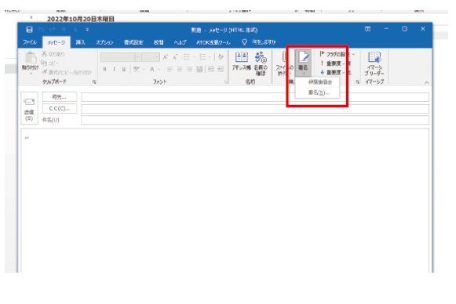Switch to the 挿入 tab
Image resolution: width=456 pixels, height=304 pixels.
click(x=81, y=42)
